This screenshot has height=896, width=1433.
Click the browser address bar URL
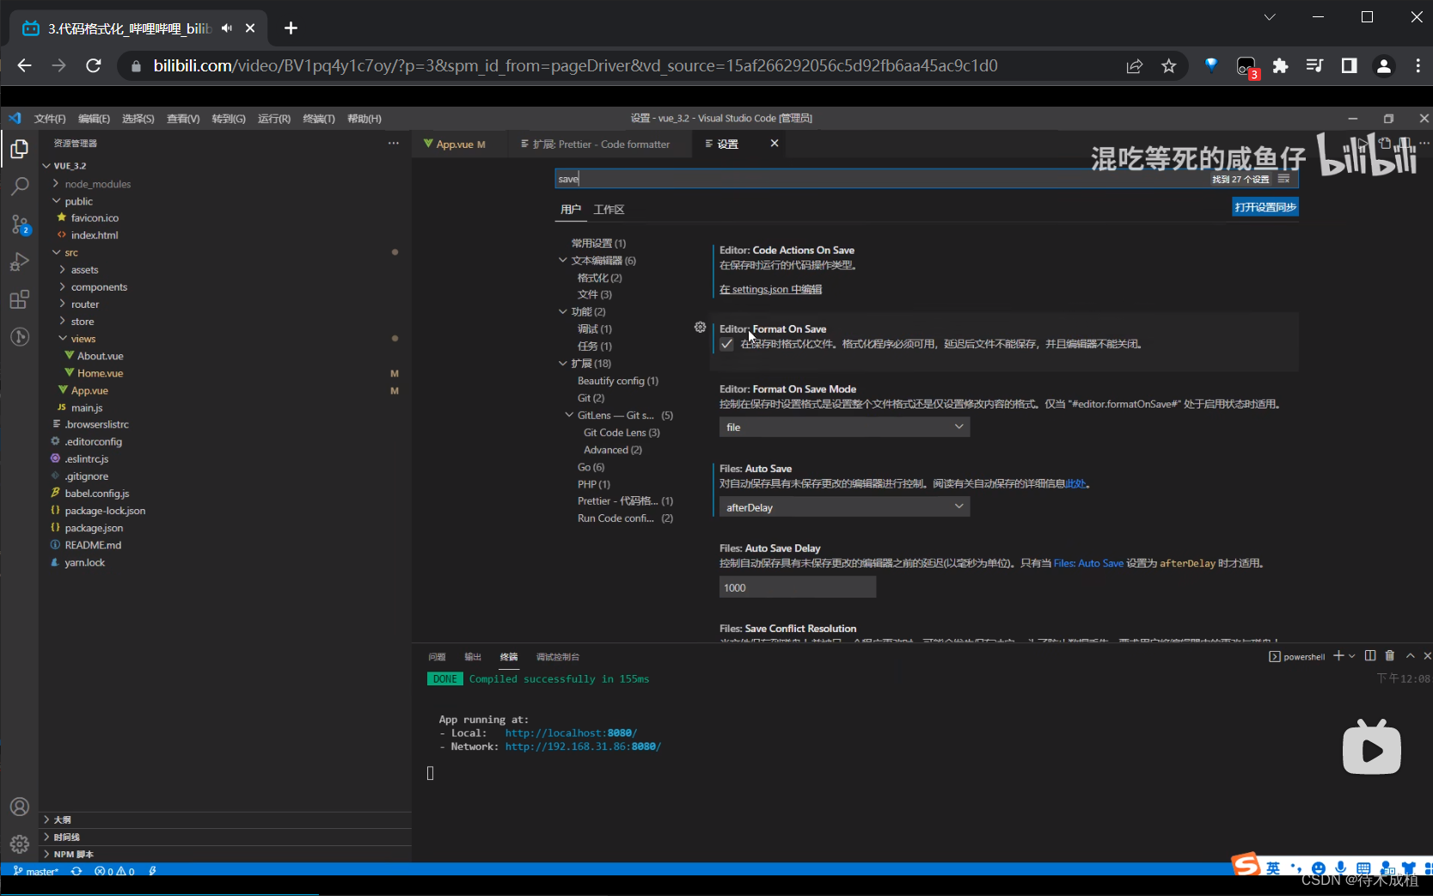pos(576,66)
